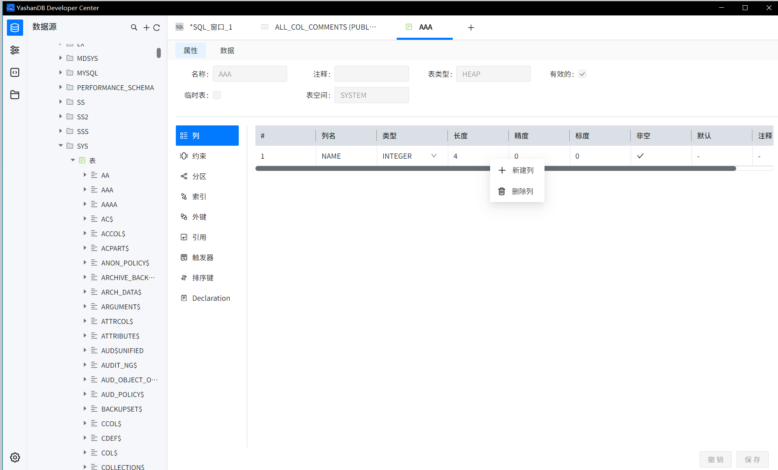Screen dimensions: 778x470
Task: Toggle 非空 checkmark for NAME column
Action: (640, 156)
